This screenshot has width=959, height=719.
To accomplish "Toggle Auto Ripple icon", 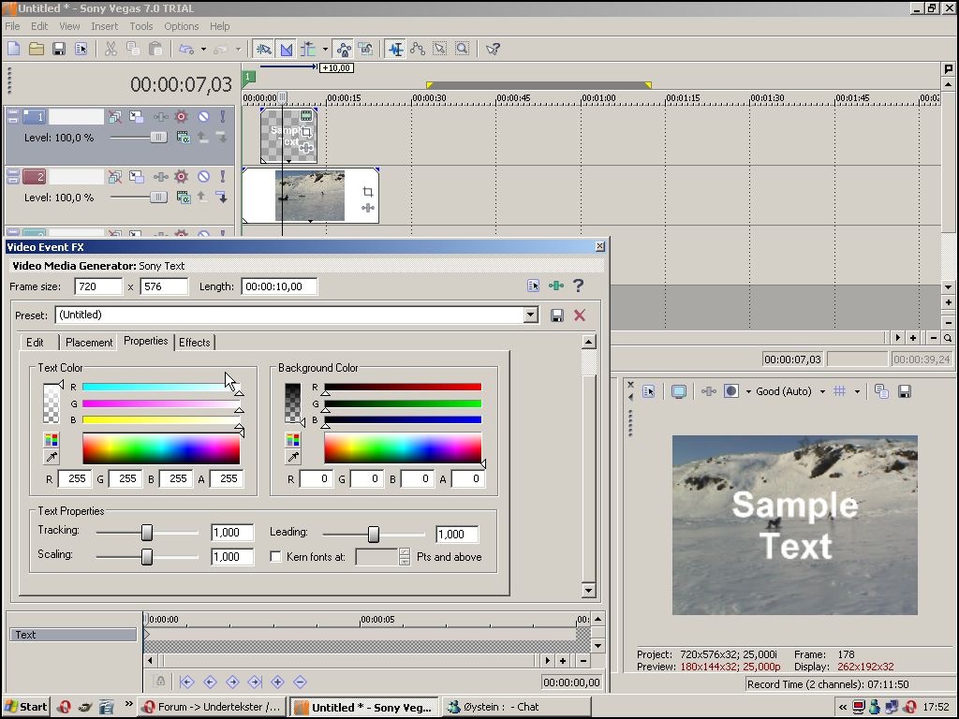I will 307,49.
